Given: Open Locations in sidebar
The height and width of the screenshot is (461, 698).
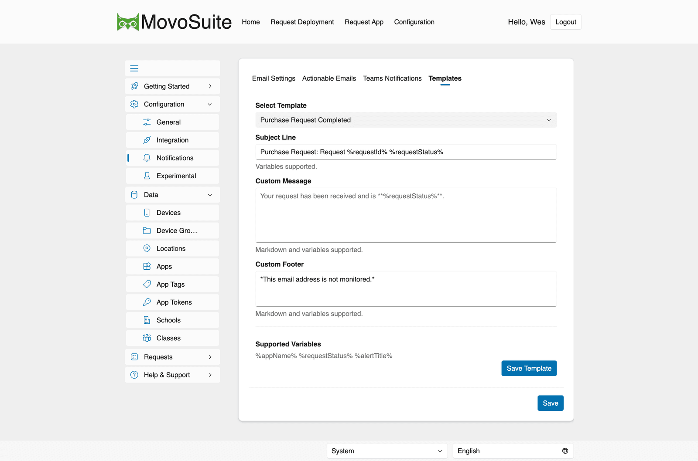Looking at the screenshot, I should click(172, 248).
